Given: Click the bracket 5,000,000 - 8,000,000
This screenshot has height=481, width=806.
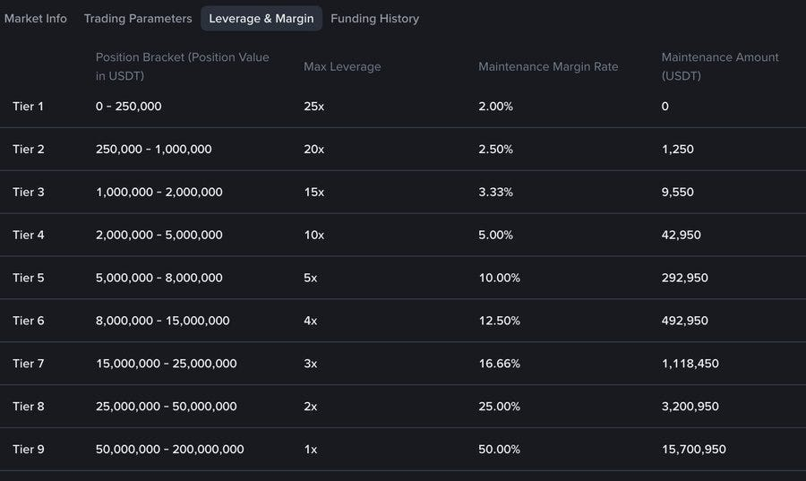Looking at the screenshot, I should [159, 278].
